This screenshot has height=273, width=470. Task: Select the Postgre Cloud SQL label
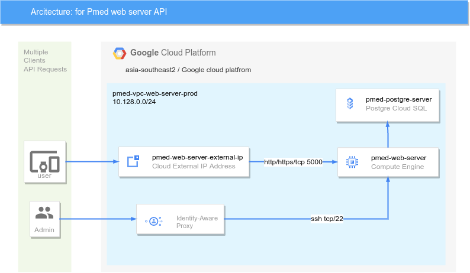pyautogui.click(x=396, y=108)
